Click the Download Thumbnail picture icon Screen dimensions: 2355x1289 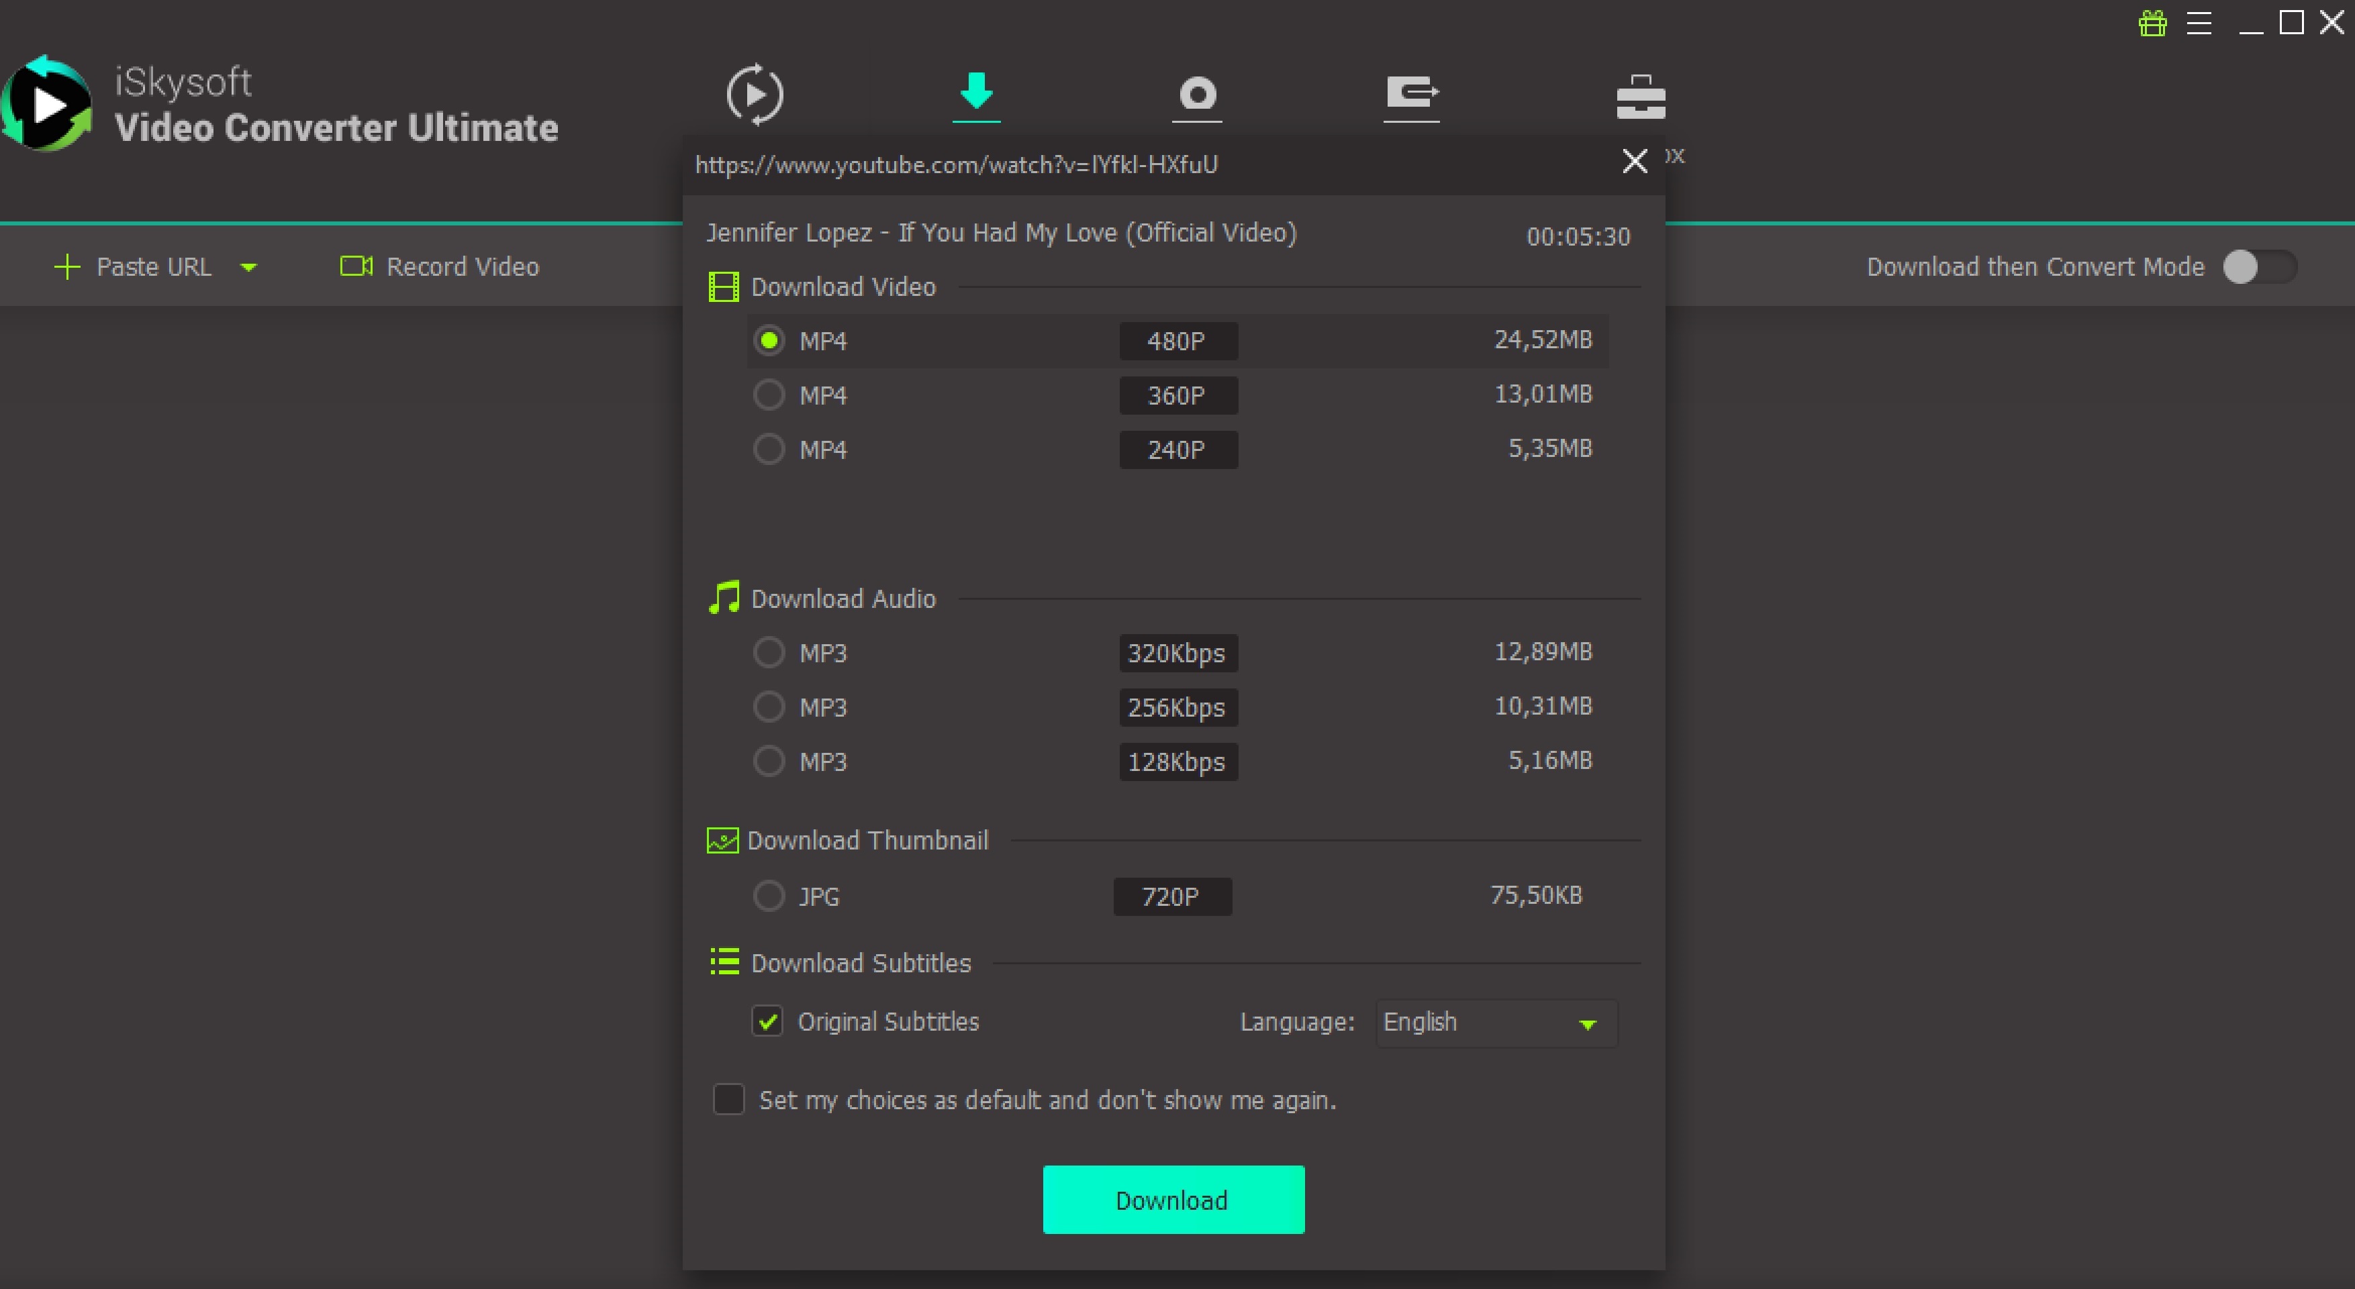coord(722,841)
